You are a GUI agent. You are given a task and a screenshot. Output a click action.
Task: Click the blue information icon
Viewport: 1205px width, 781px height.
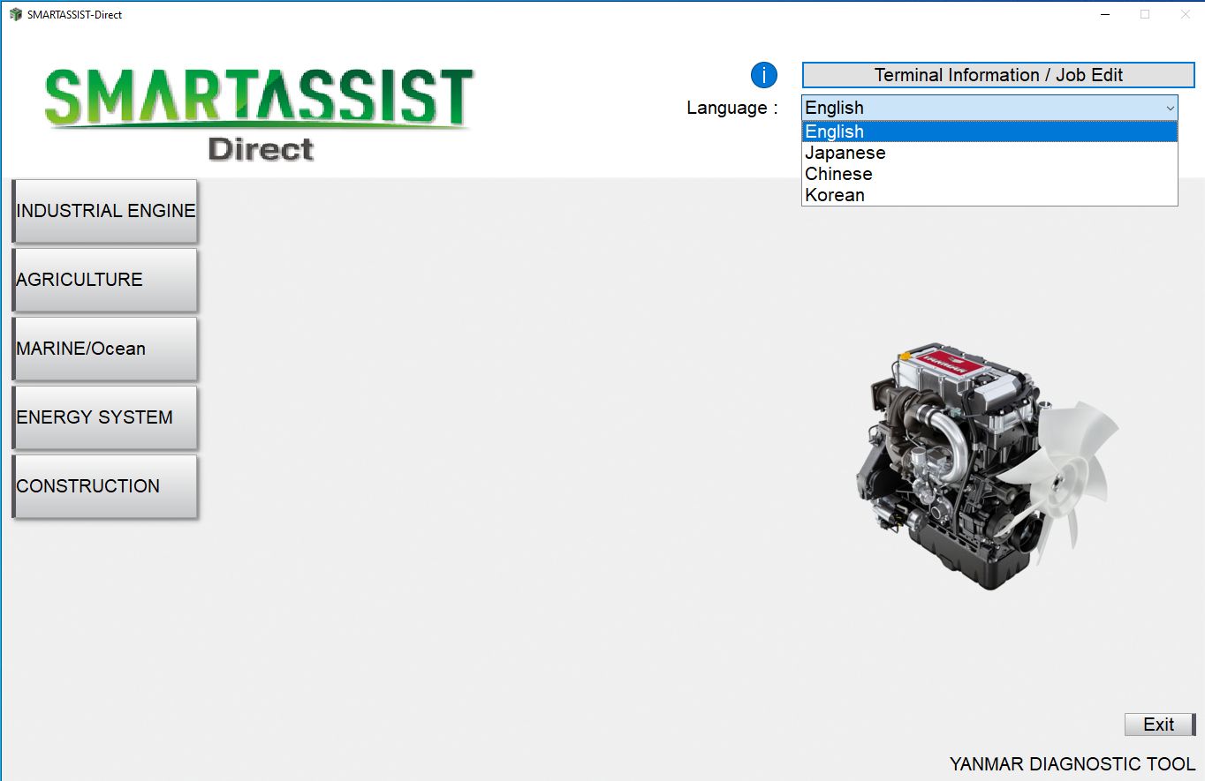click(x=762, y=74)
